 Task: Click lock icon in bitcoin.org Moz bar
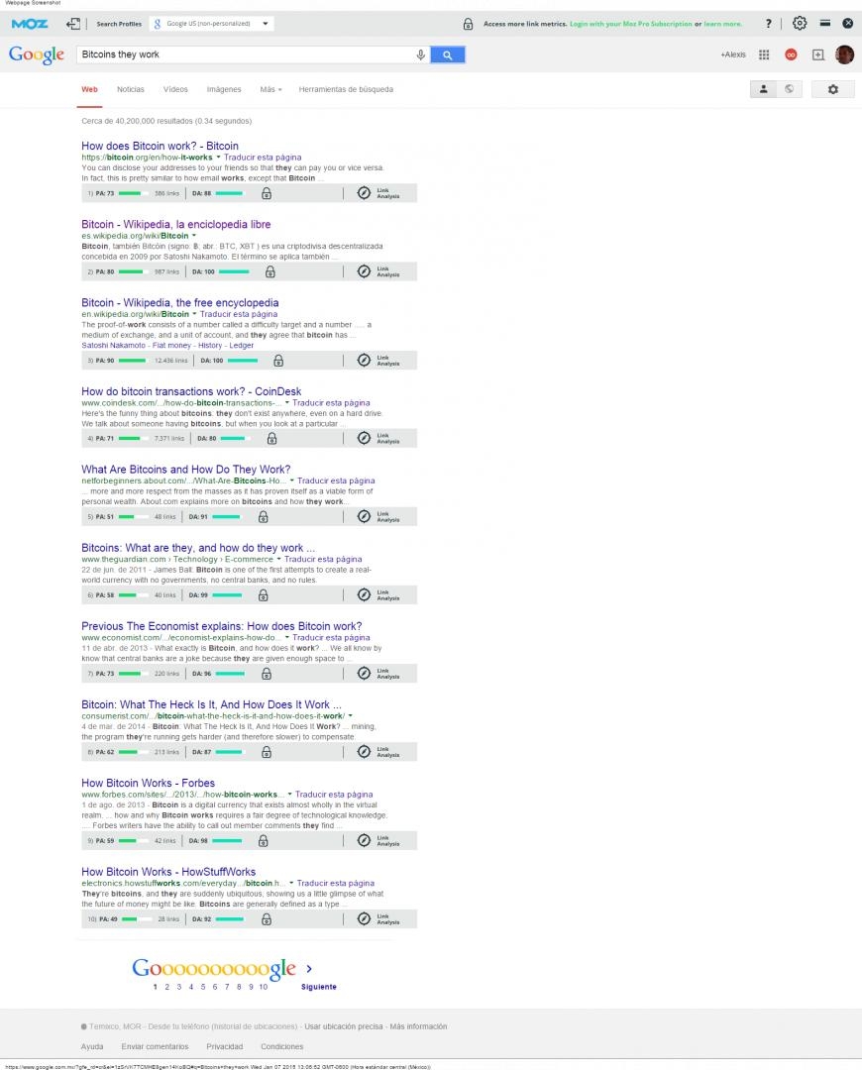pos(267,194)
